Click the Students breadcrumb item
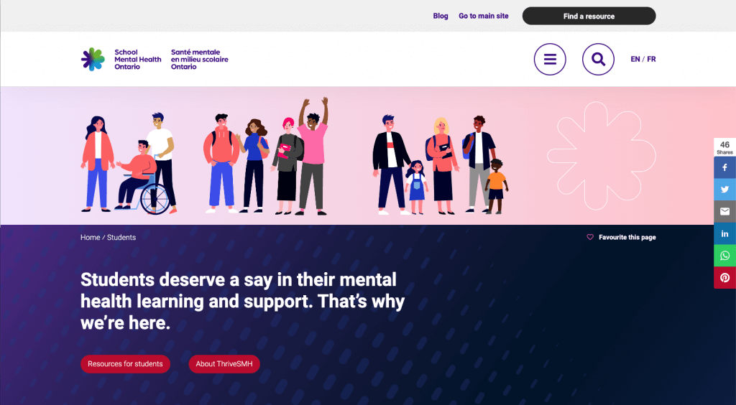The height and width of the screenshot is (405, 736). coord(121,237)
